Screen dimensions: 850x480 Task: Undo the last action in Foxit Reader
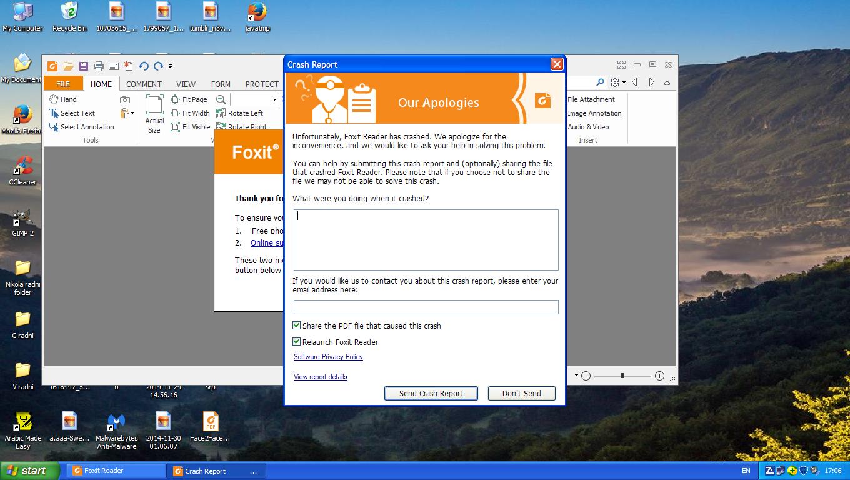pos(144,66)
